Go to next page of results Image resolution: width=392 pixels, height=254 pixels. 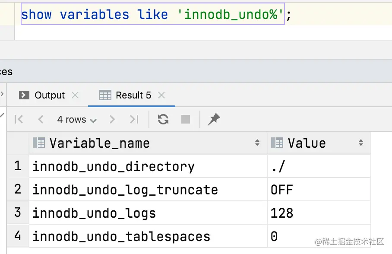click(x=112, y=119)
